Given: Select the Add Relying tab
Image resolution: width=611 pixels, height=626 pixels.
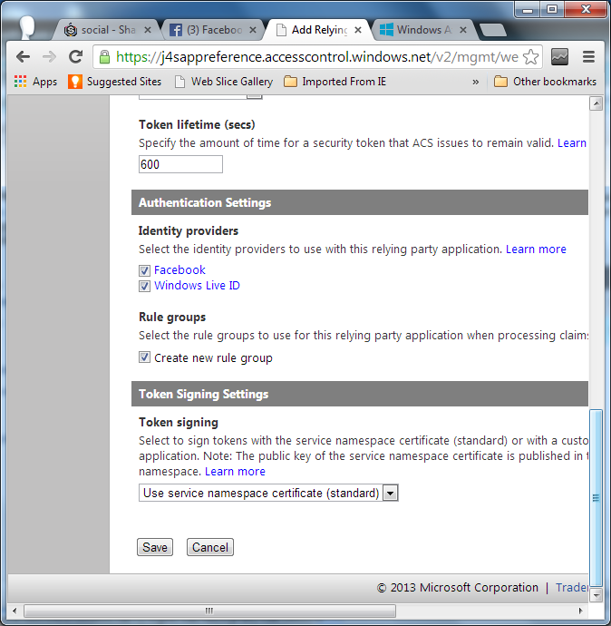Looking at the screenshot, I should tap(317, 30).
